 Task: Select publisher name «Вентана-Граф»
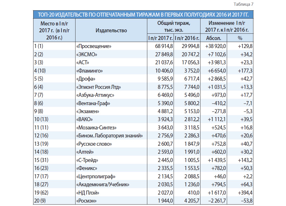point(93,103)
